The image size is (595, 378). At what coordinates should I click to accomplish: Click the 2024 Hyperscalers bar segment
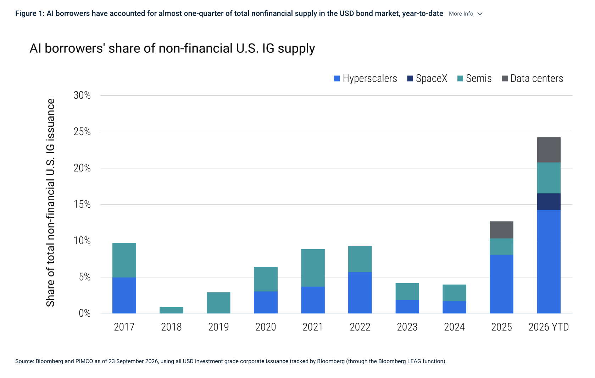tap(454, 307)
